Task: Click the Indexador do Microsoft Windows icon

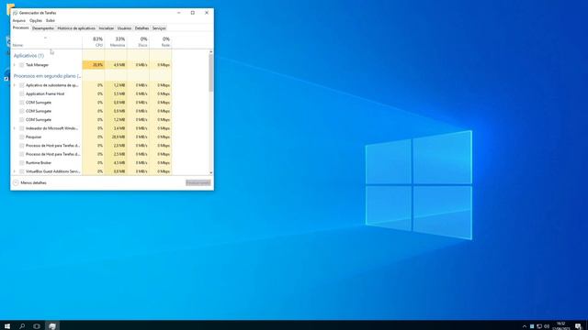Action: pyautogui.click(x=22, y=128)
